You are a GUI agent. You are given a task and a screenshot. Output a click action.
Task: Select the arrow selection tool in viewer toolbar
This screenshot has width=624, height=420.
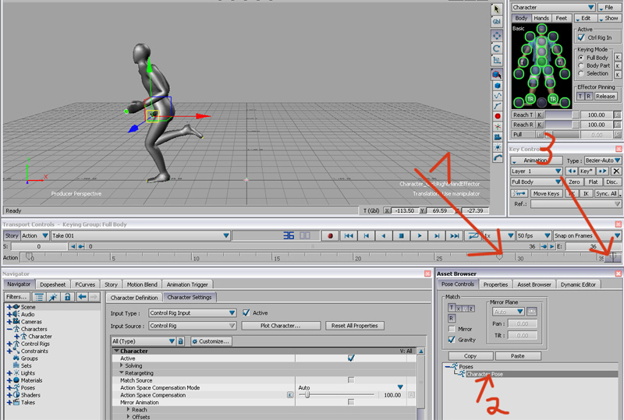496,9
